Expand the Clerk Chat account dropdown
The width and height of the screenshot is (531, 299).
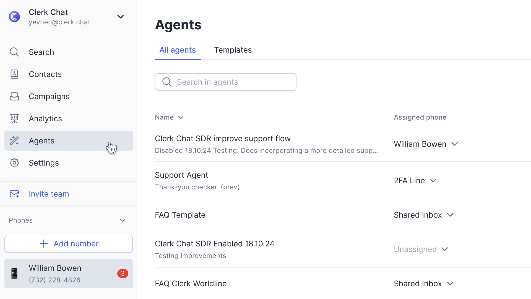point(120,17)
